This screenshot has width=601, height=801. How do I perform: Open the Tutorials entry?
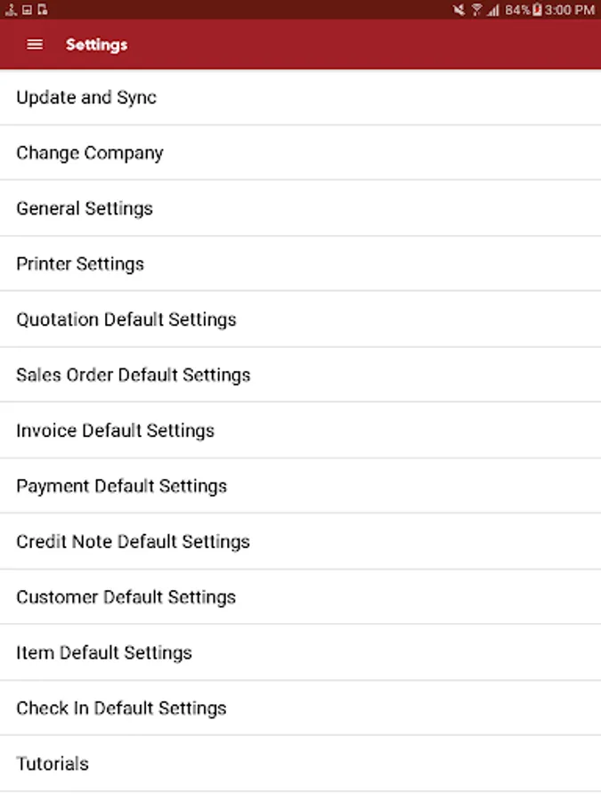(53, 764)
